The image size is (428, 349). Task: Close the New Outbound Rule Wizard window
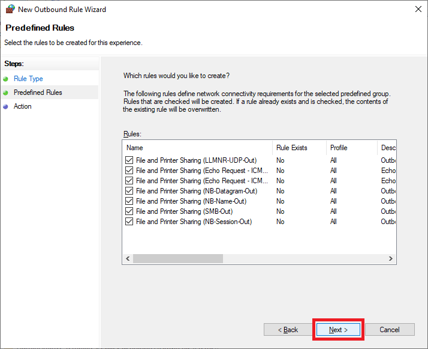point(417,10)
